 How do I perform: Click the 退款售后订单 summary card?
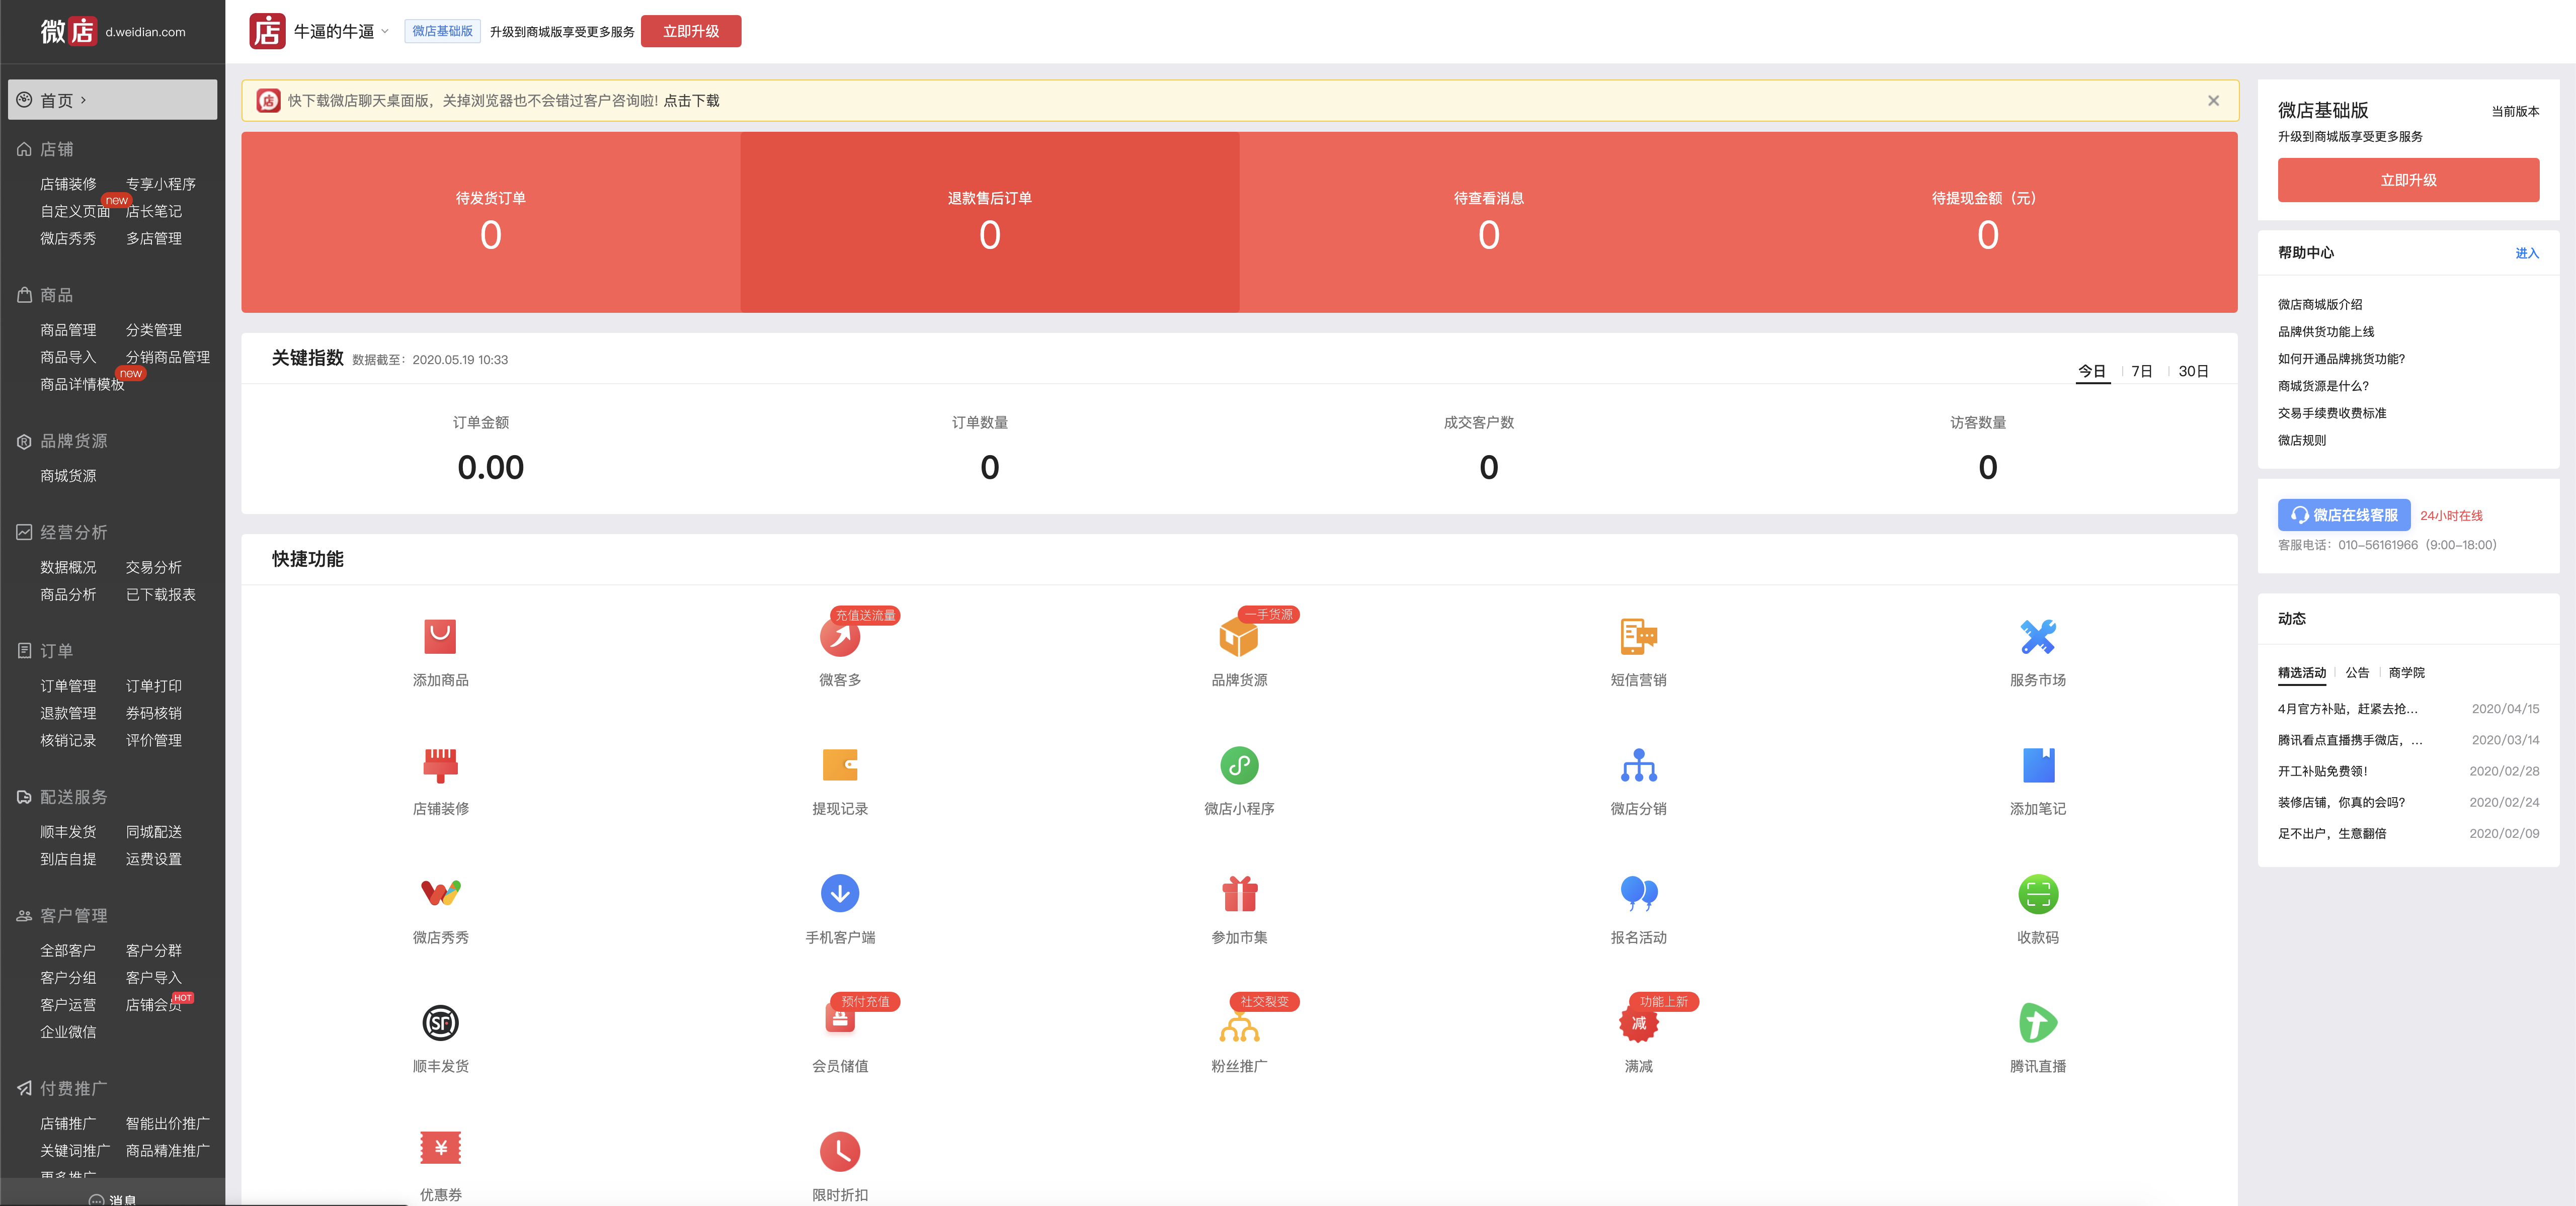point(989,222)
